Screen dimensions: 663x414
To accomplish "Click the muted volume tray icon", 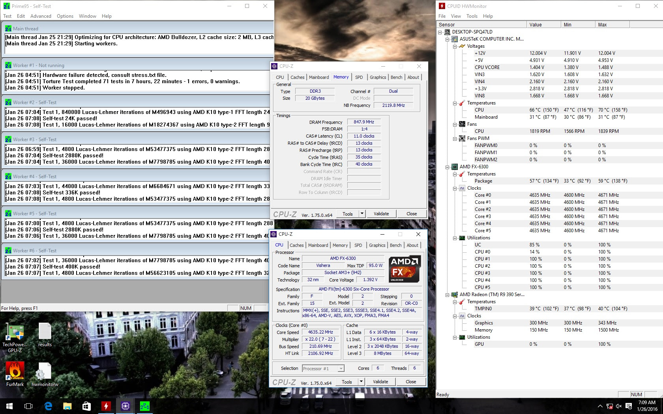I will tap(619, 406).
